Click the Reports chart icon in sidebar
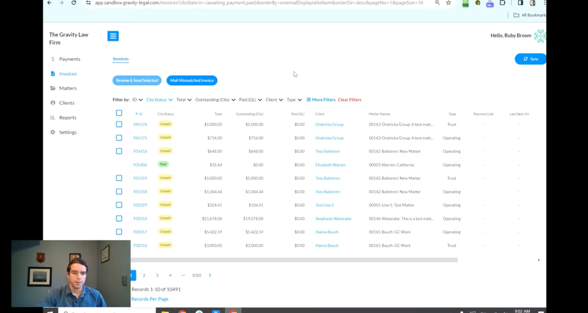This screenshot has width=588, height=313. coord(53,118)
